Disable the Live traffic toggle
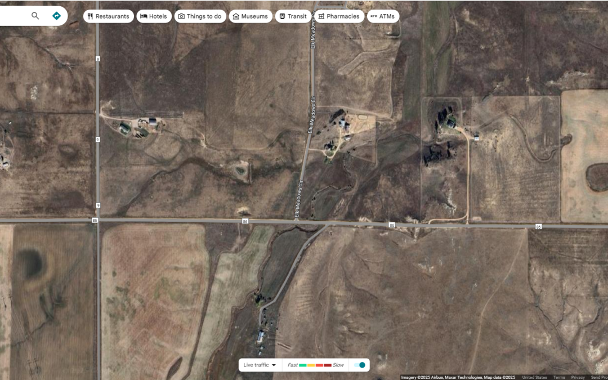The height and width of the screenshot is (380, 608). (361, 365)
